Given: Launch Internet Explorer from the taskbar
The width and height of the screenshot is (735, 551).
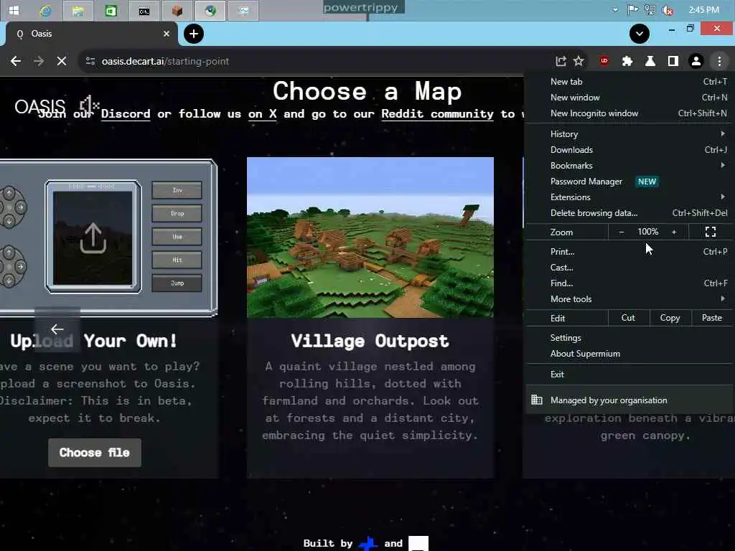Looking at the screenshot, I should pyautogui.click(x=45, y=10).
